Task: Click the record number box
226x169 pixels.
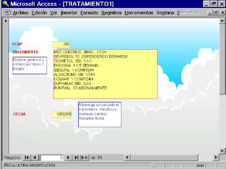Action: [x=52, y=158]
